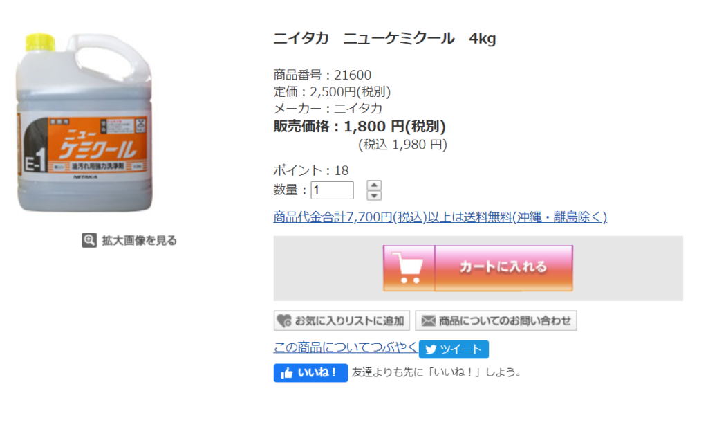Click the 販売価格 1,800 円 price text

click(360, 127)
